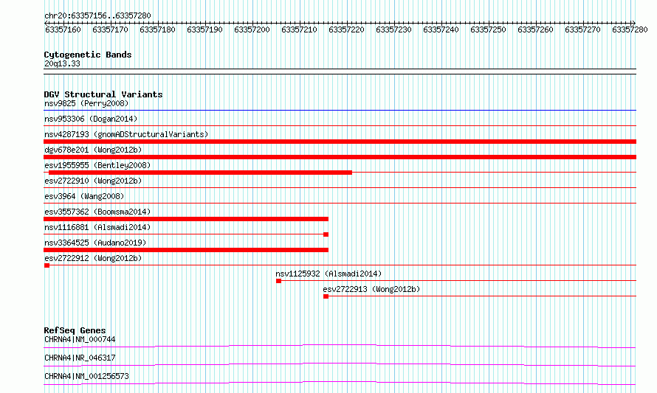Open variant esv3964 (Wang2008)
This screenshot has height=393, width=657.
[x=84, y=196]
